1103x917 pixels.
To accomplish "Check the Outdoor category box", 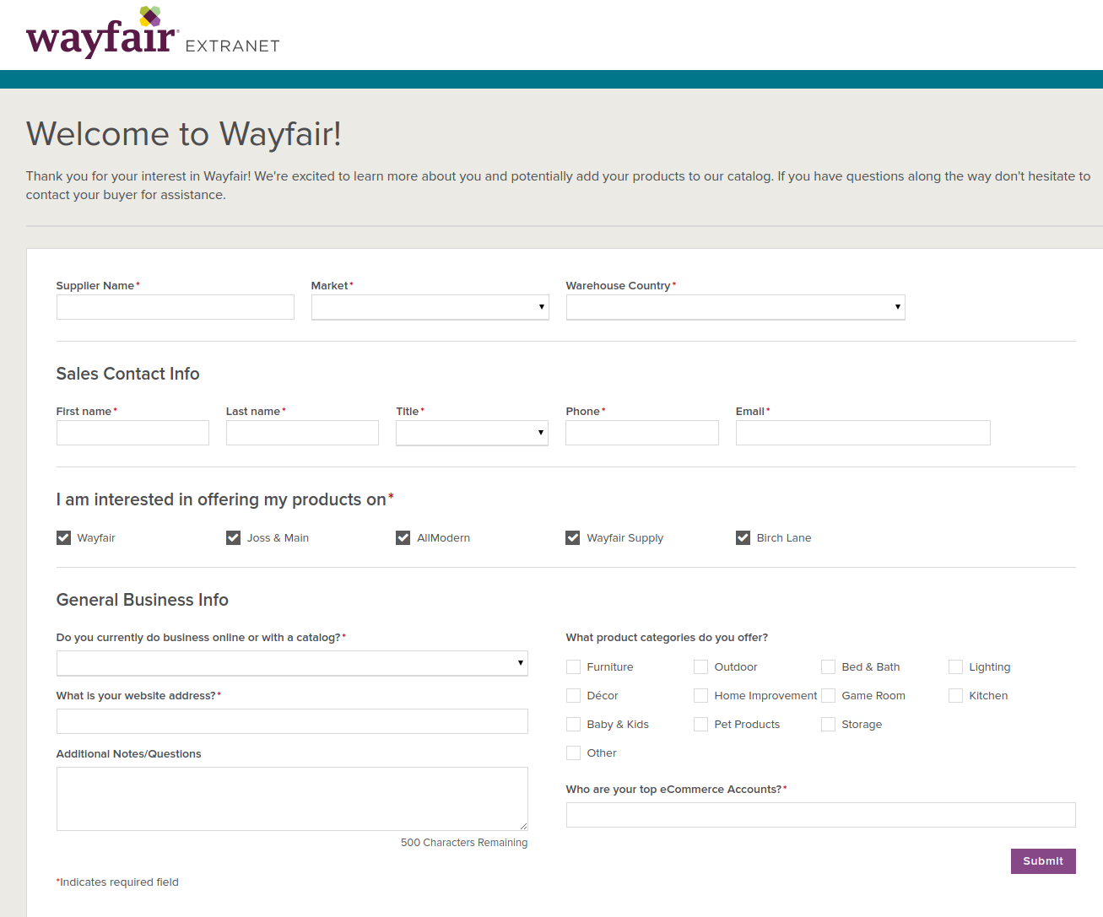I will (701, 667).
